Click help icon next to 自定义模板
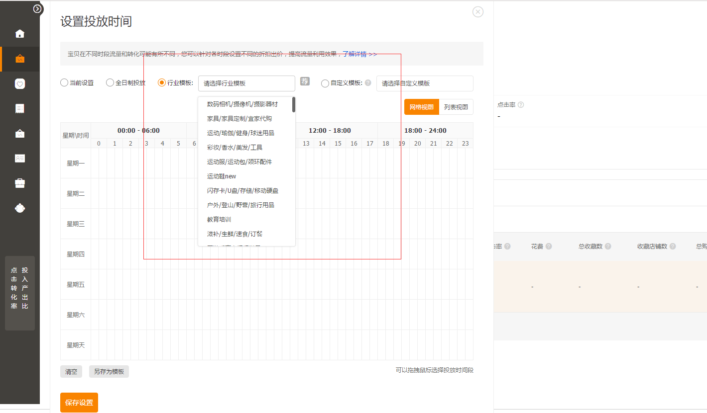 tap(368, 83)
